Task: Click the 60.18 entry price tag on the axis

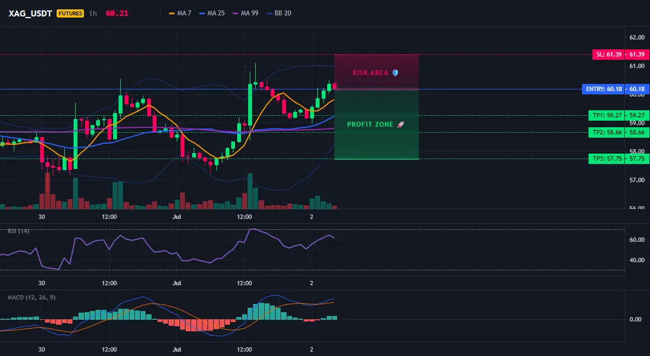Action: pyautogui.click(x=637, y=89)
